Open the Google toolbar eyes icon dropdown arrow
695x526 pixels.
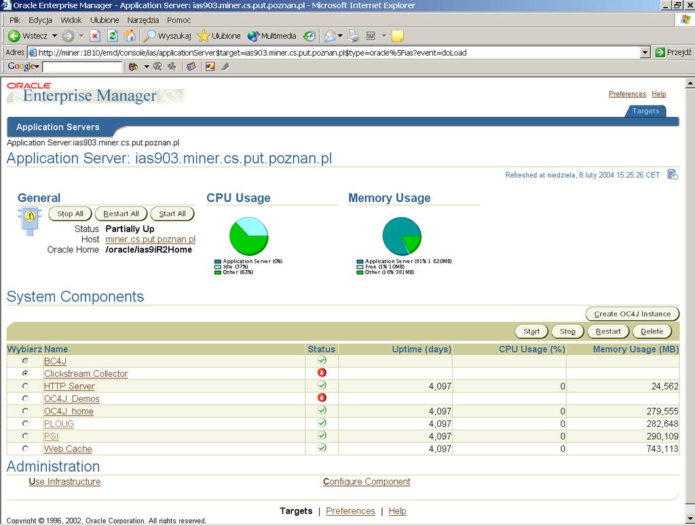(x=147, y=67)
